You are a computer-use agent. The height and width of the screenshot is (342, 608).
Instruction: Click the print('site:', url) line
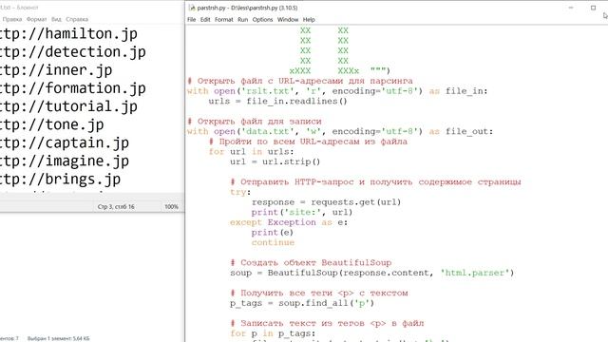point(302,212)
